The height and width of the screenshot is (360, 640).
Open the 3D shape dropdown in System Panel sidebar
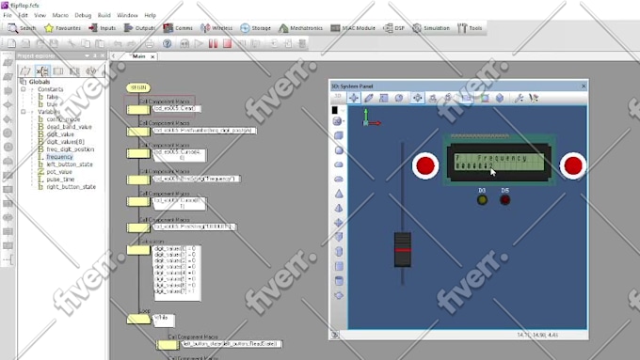pos(339,121)
